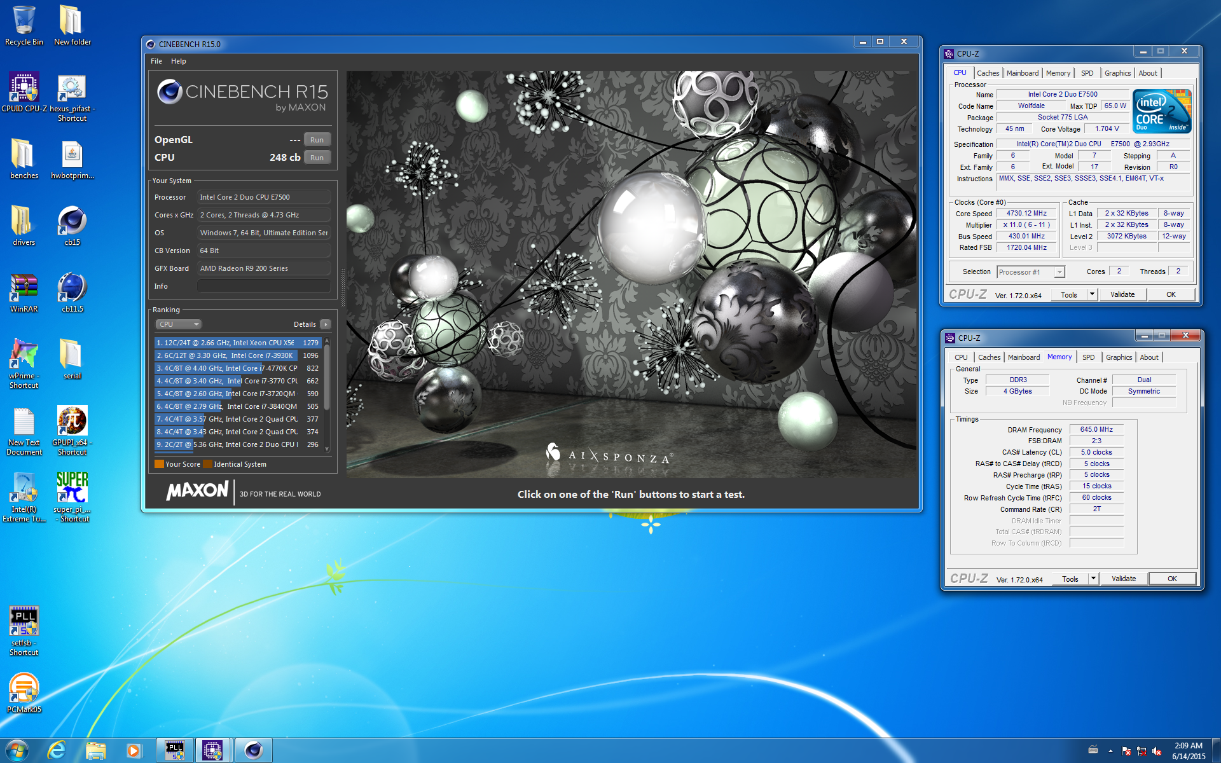The width and height of the screenshot is (1221, 763).
Task: Select the super_pi shortcut icon
Action: (x=72, y=498)
